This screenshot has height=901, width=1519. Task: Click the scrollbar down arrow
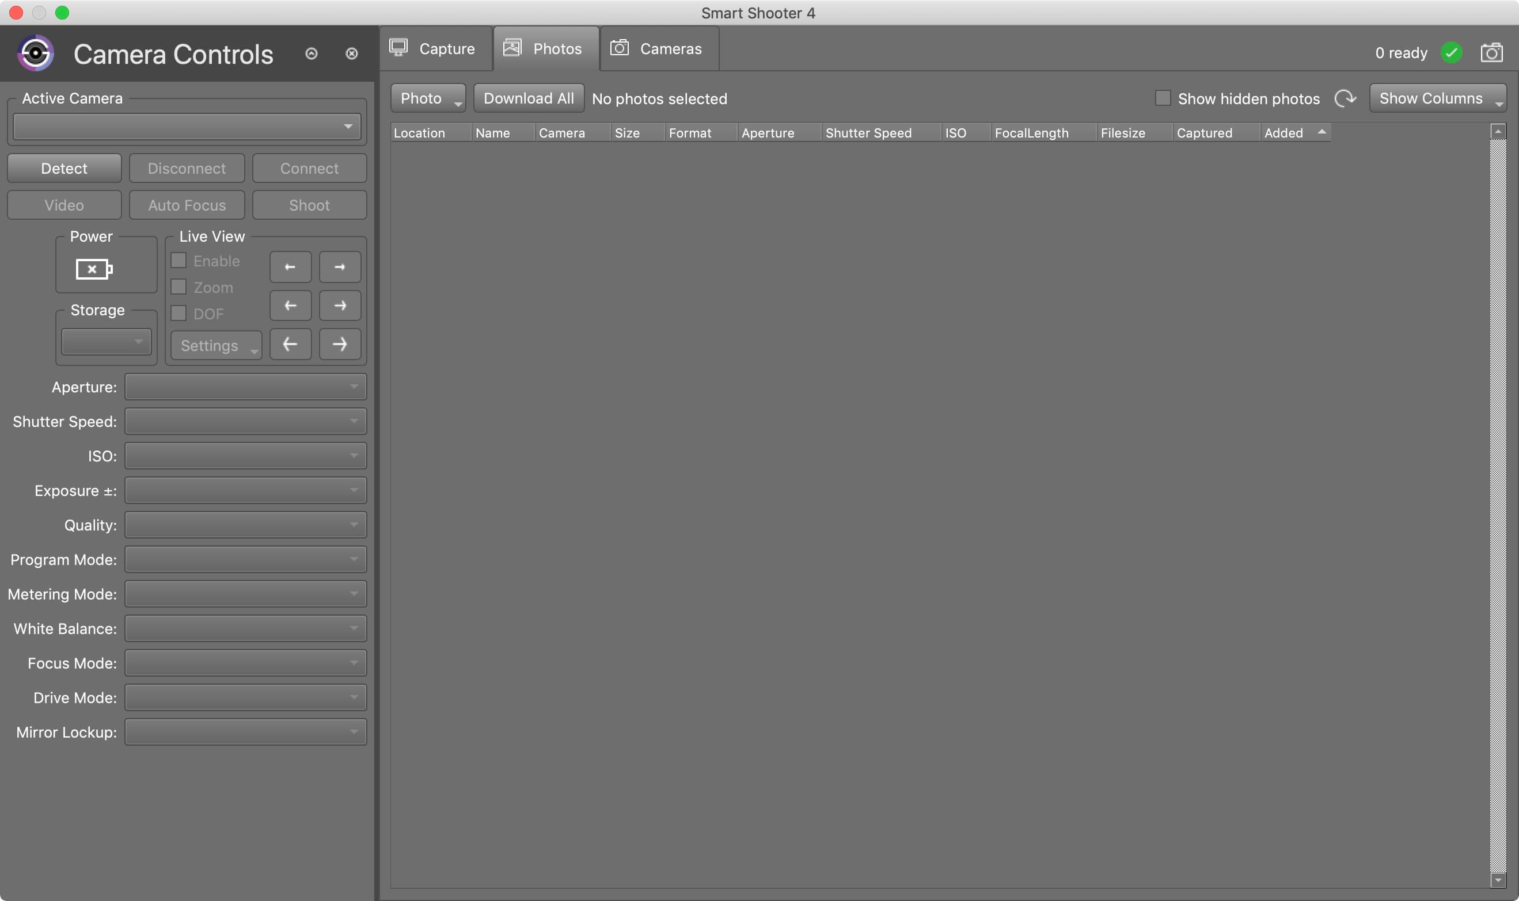click(x=1498, y=880)
